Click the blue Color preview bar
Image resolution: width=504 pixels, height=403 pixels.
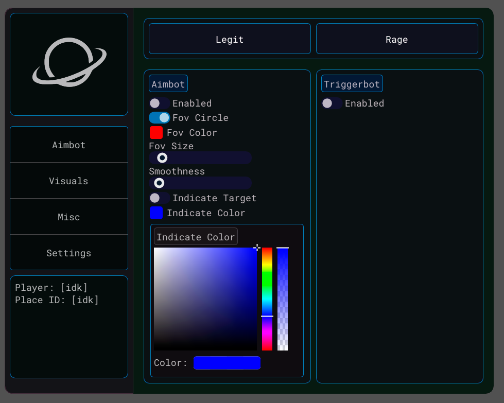click(227, 363)
